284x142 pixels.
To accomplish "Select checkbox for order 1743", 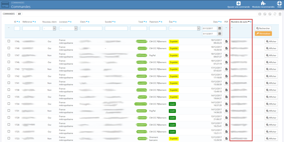I will click(x=9, y=69).
